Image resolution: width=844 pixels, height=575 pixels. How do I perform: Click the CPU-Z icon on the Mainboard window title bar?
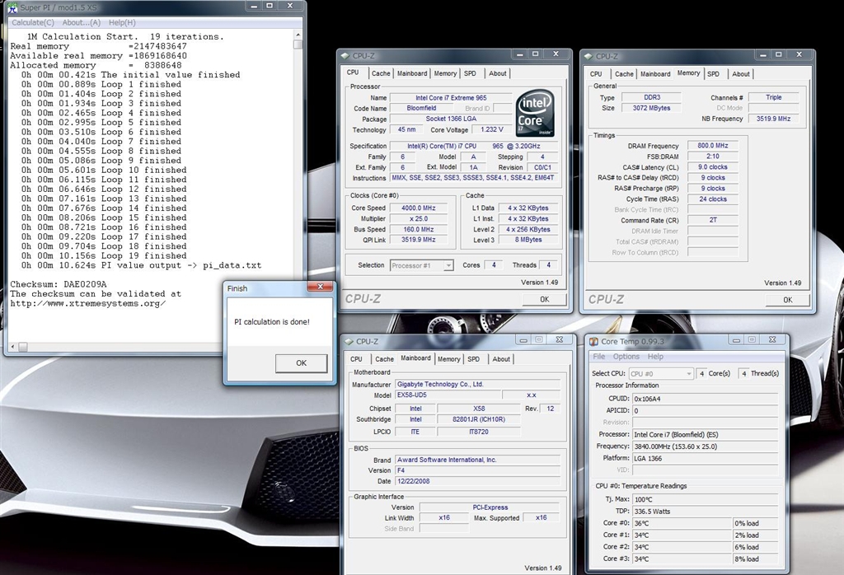(x=349, y=341)
